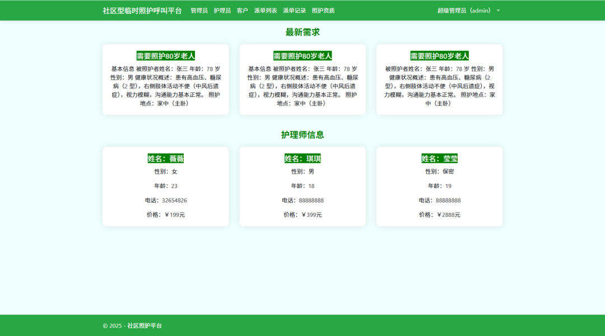605x336 pixels.
Task: Open the 照护资质 page
Action: pos(323,10)
